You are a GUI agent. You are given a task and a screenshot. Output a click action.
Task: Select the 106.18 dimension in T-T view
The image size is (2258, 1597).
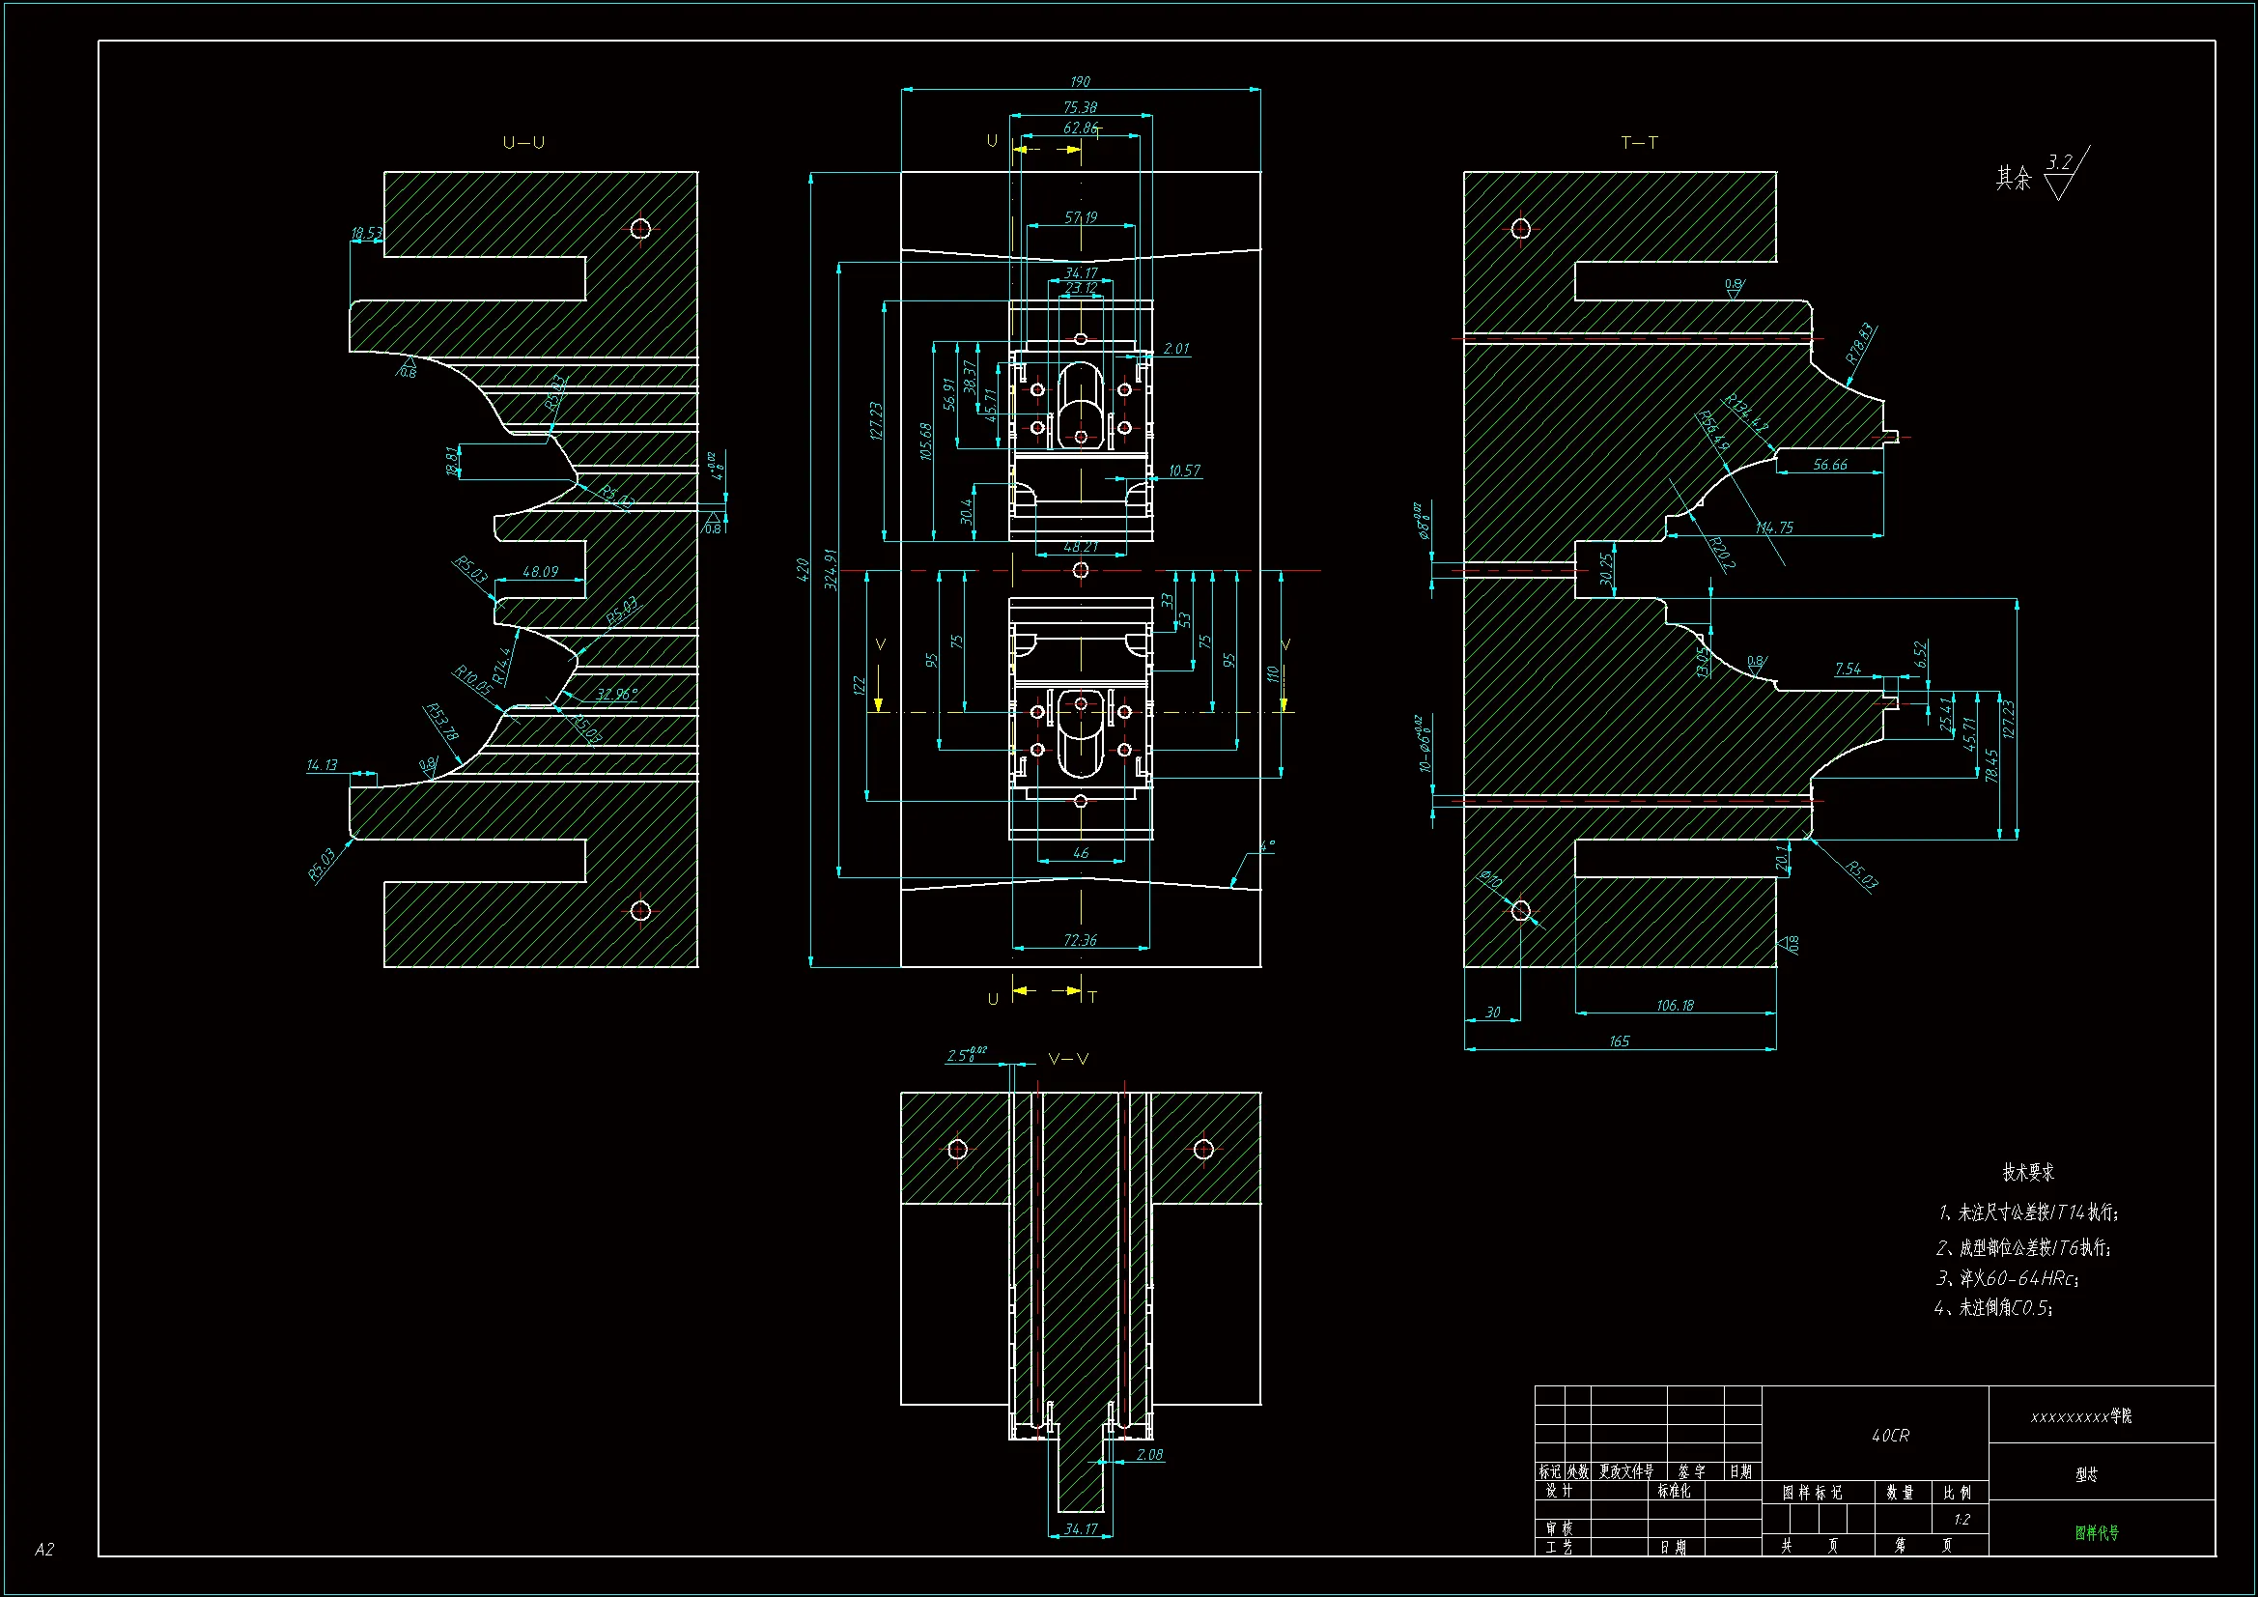click(1675, 1005)
